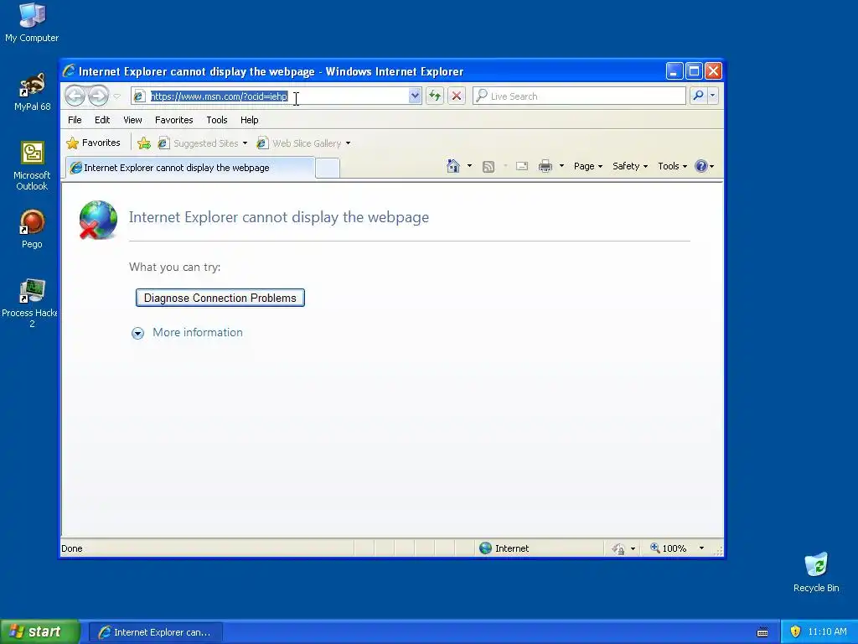Click the Search magnifier button
Image resolution: width=858 pixels, height=644 pixels.
click(x=698, y=96)
